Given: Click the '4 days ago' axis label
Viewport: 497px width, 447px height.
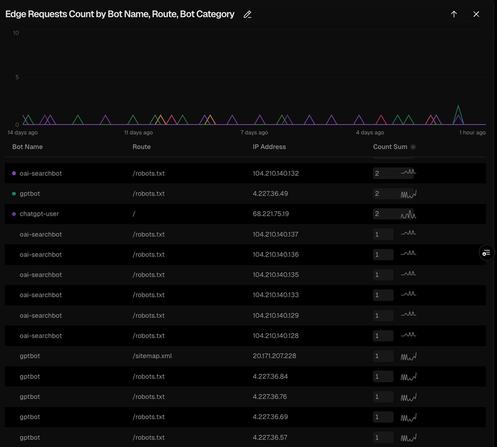Looking at the screenshot, I should tap(370, 132).
